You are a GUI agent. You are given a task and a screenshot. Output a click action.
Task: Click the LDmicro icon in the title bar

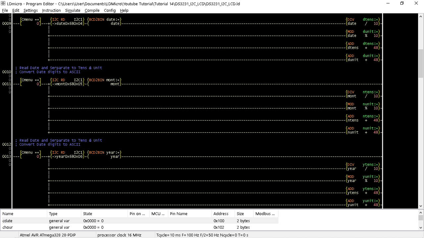(x=3, y=4)
